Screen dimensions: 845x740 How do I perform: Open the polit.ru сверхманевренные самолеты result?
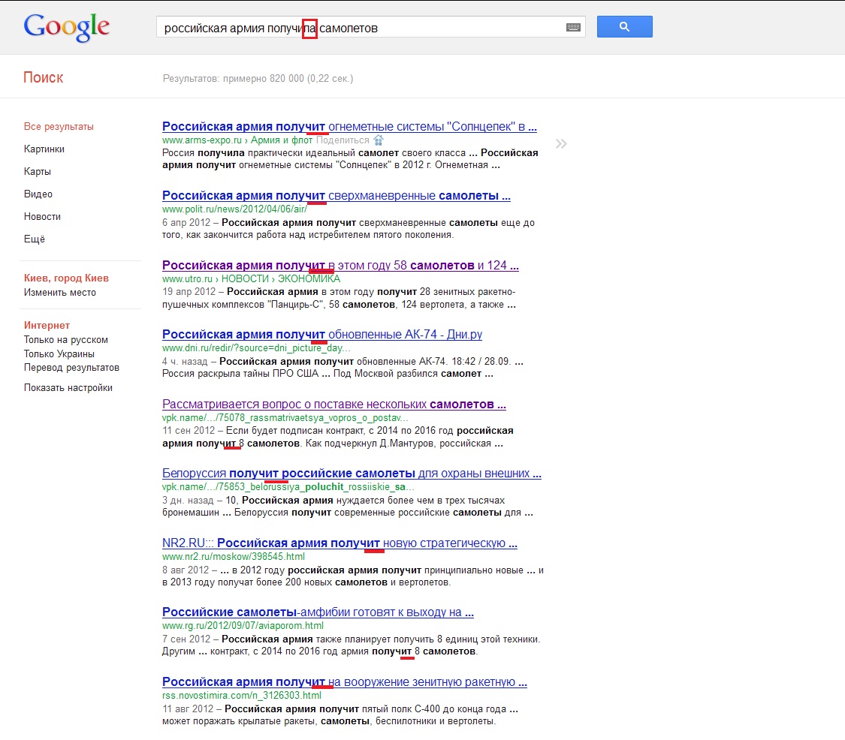click(335, 195)
